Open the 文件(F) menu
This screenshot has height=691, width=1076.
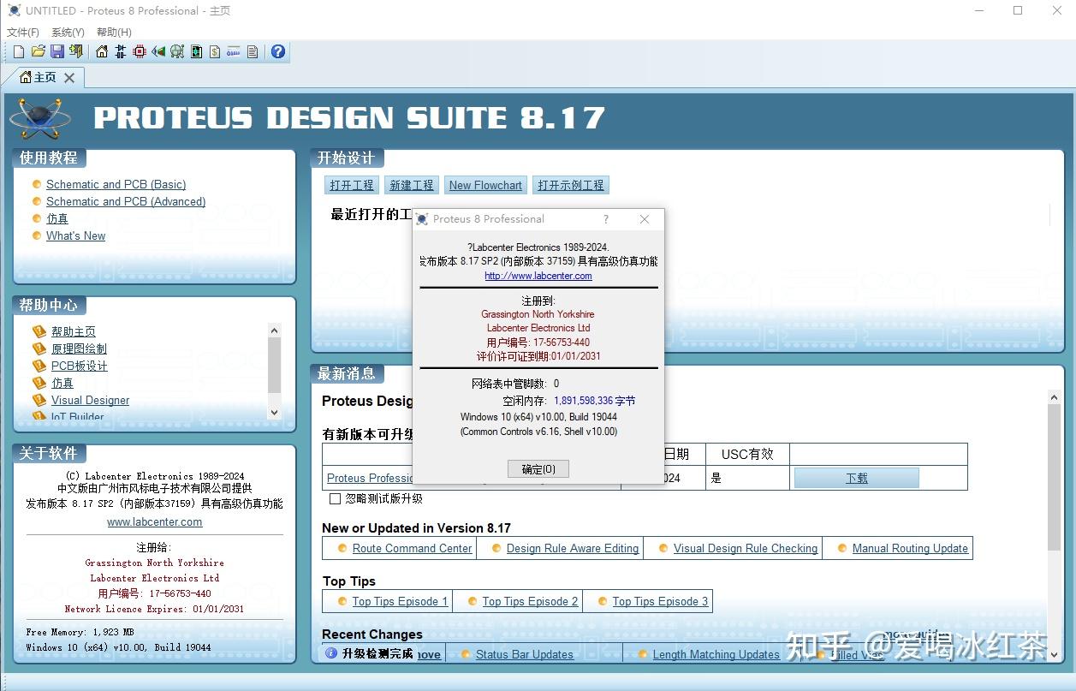pyautogui.click(x=22, y=32)
